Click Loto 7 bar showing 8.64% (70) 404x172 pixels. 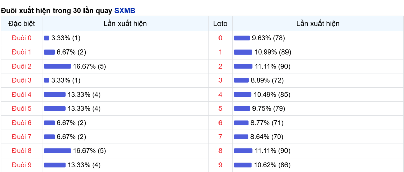coord(241,137)
